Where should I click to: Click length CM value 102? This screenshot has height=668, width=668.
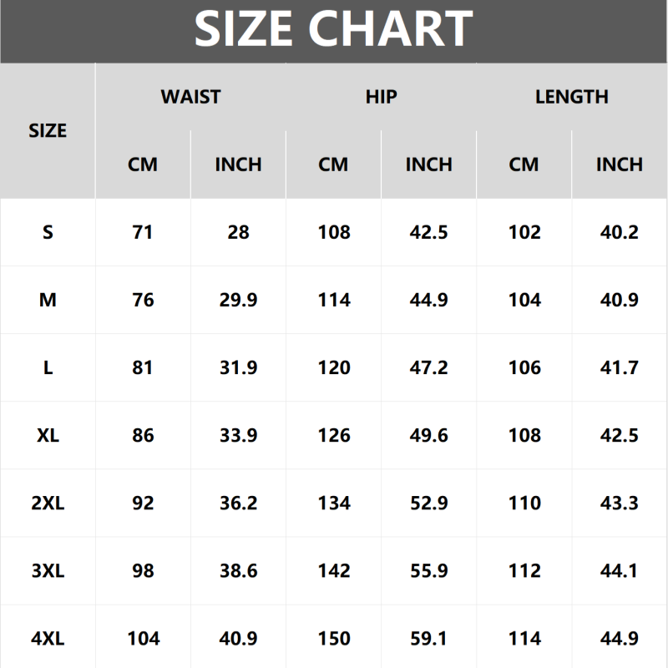(x=524, y=232)
